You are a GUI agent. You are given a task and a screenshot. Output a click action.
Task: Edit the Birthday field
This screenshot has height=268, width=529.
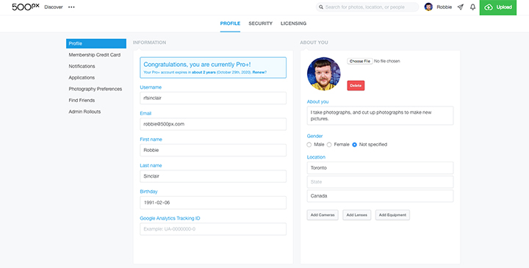(x=213, y=203)
